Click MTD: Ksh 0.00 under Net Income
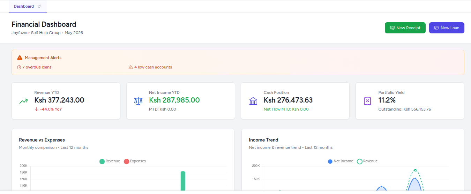 coord(163,109)
